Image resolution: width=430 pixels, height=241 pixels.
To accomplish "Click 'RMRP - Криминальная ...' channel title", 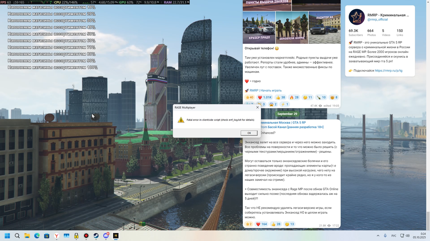I will click(x=388, y=15).
